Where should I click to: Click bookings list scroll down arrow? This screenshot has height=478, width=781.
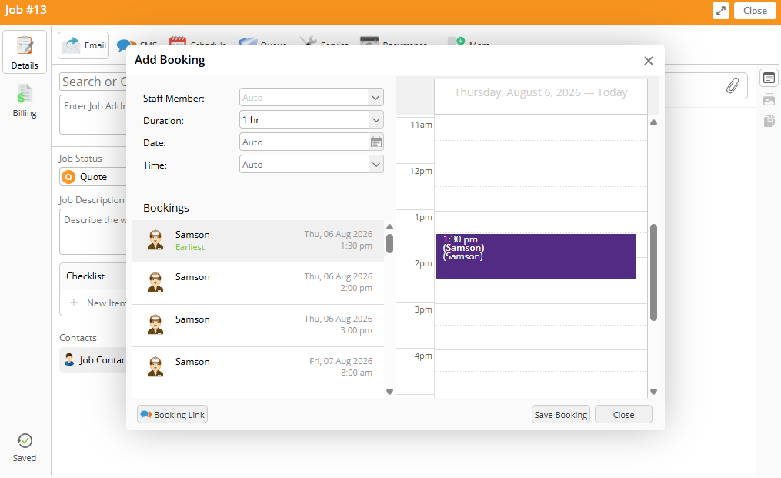(x=389, y=393)
